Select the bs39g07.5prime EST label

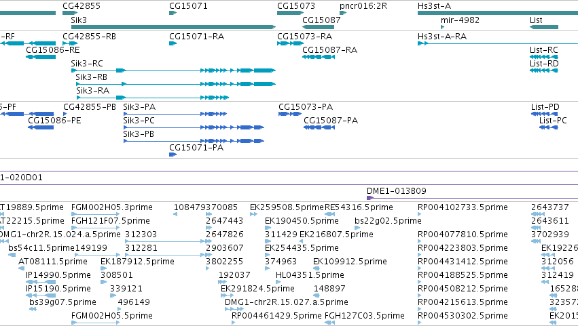point(62,303)
